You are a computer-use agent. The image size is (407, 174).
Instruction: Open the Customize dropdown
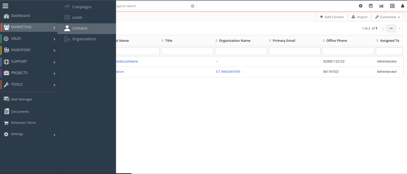point(387,17)
